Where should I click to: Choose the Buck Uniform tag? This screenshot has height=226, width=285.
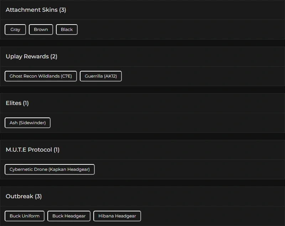click(25, 216)
